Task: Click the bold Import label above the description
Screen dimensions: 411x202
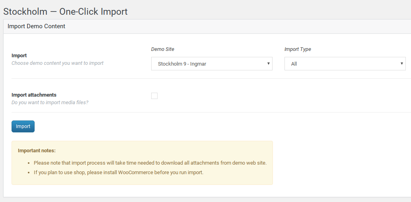Action: coord(19,56)
